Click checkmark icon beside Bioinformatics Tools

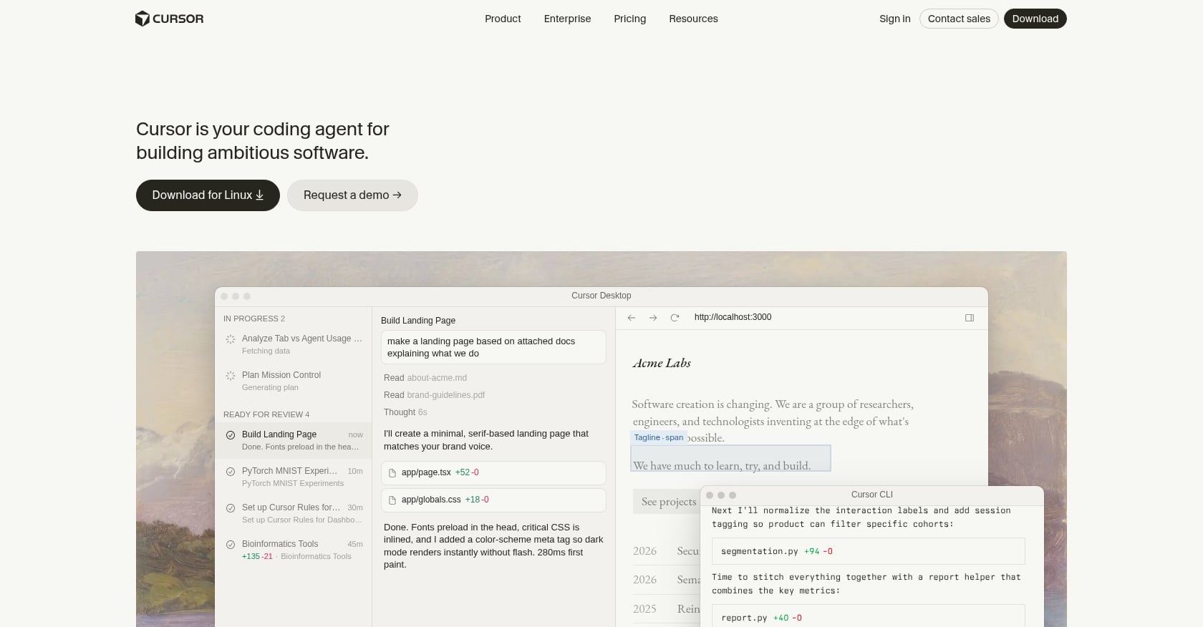(x=231, y=545)
